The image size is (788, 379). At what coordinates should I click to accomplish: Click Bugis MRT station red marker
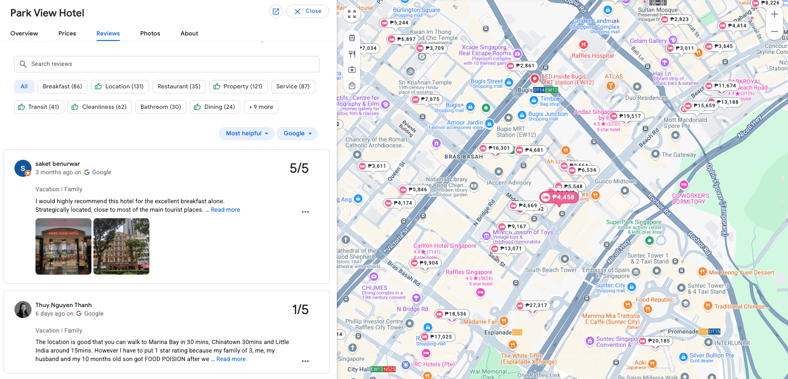pyautogui.click(x=534, y=78)
